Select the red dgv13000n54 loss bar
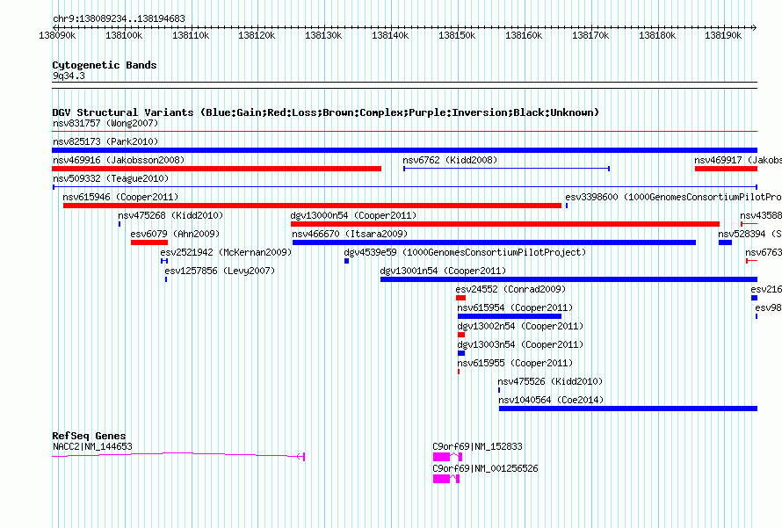The width and height of the screenshot is (782, 528). (x=505, y=224)
